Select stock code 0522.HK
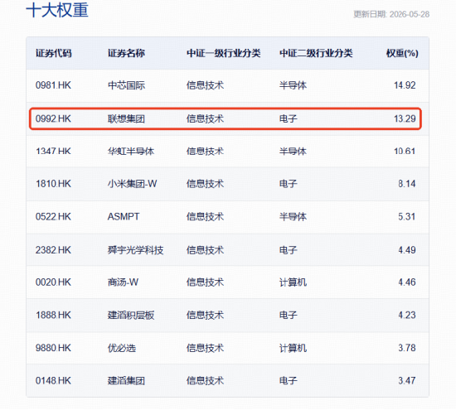456x410 pixels. pyautogui.click(x=53, y=217)
